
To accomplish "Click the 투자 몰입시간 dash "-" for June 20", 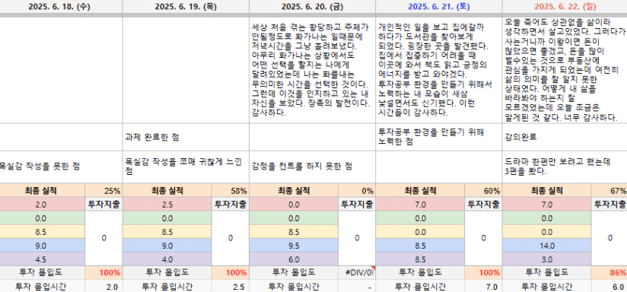I will coord(357,286).
